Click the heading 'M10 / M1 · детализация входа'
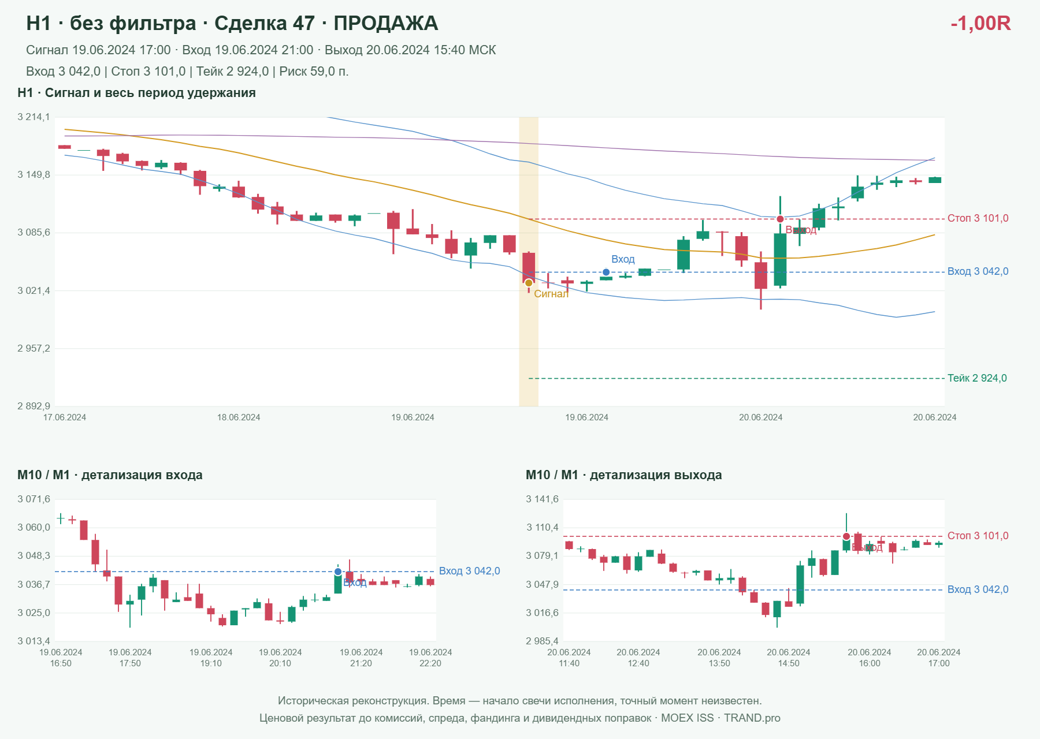Image resolution: width=1040 pixels, height=739 pixels. 110,475
